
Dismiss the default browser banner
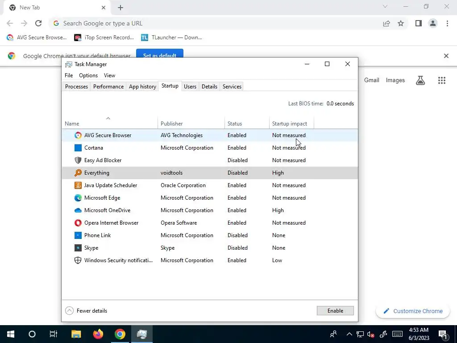tap(446, 56)
